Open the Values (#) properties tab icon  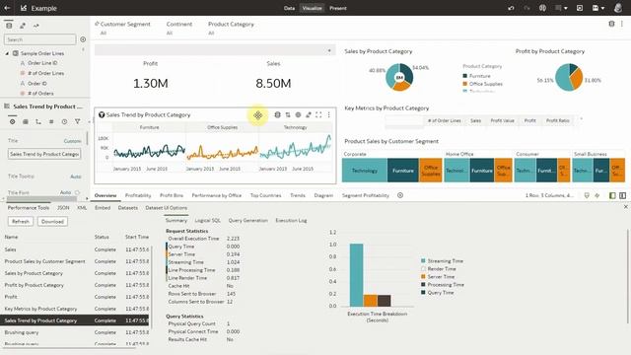[51, 121]
